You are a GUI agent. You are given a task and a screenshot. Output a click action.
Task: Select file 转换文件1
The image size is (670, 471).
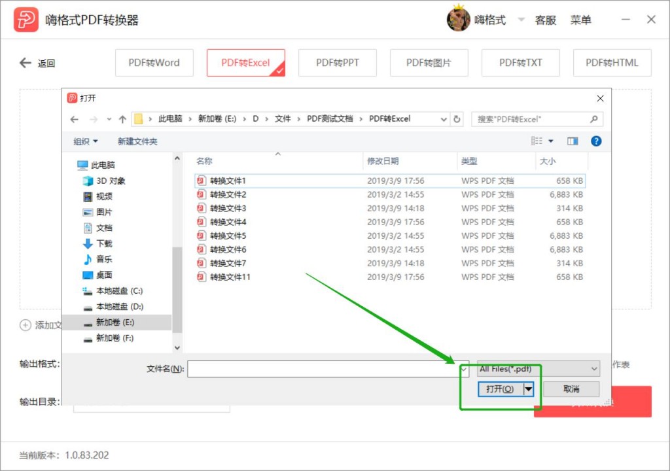tap(390, 181)
